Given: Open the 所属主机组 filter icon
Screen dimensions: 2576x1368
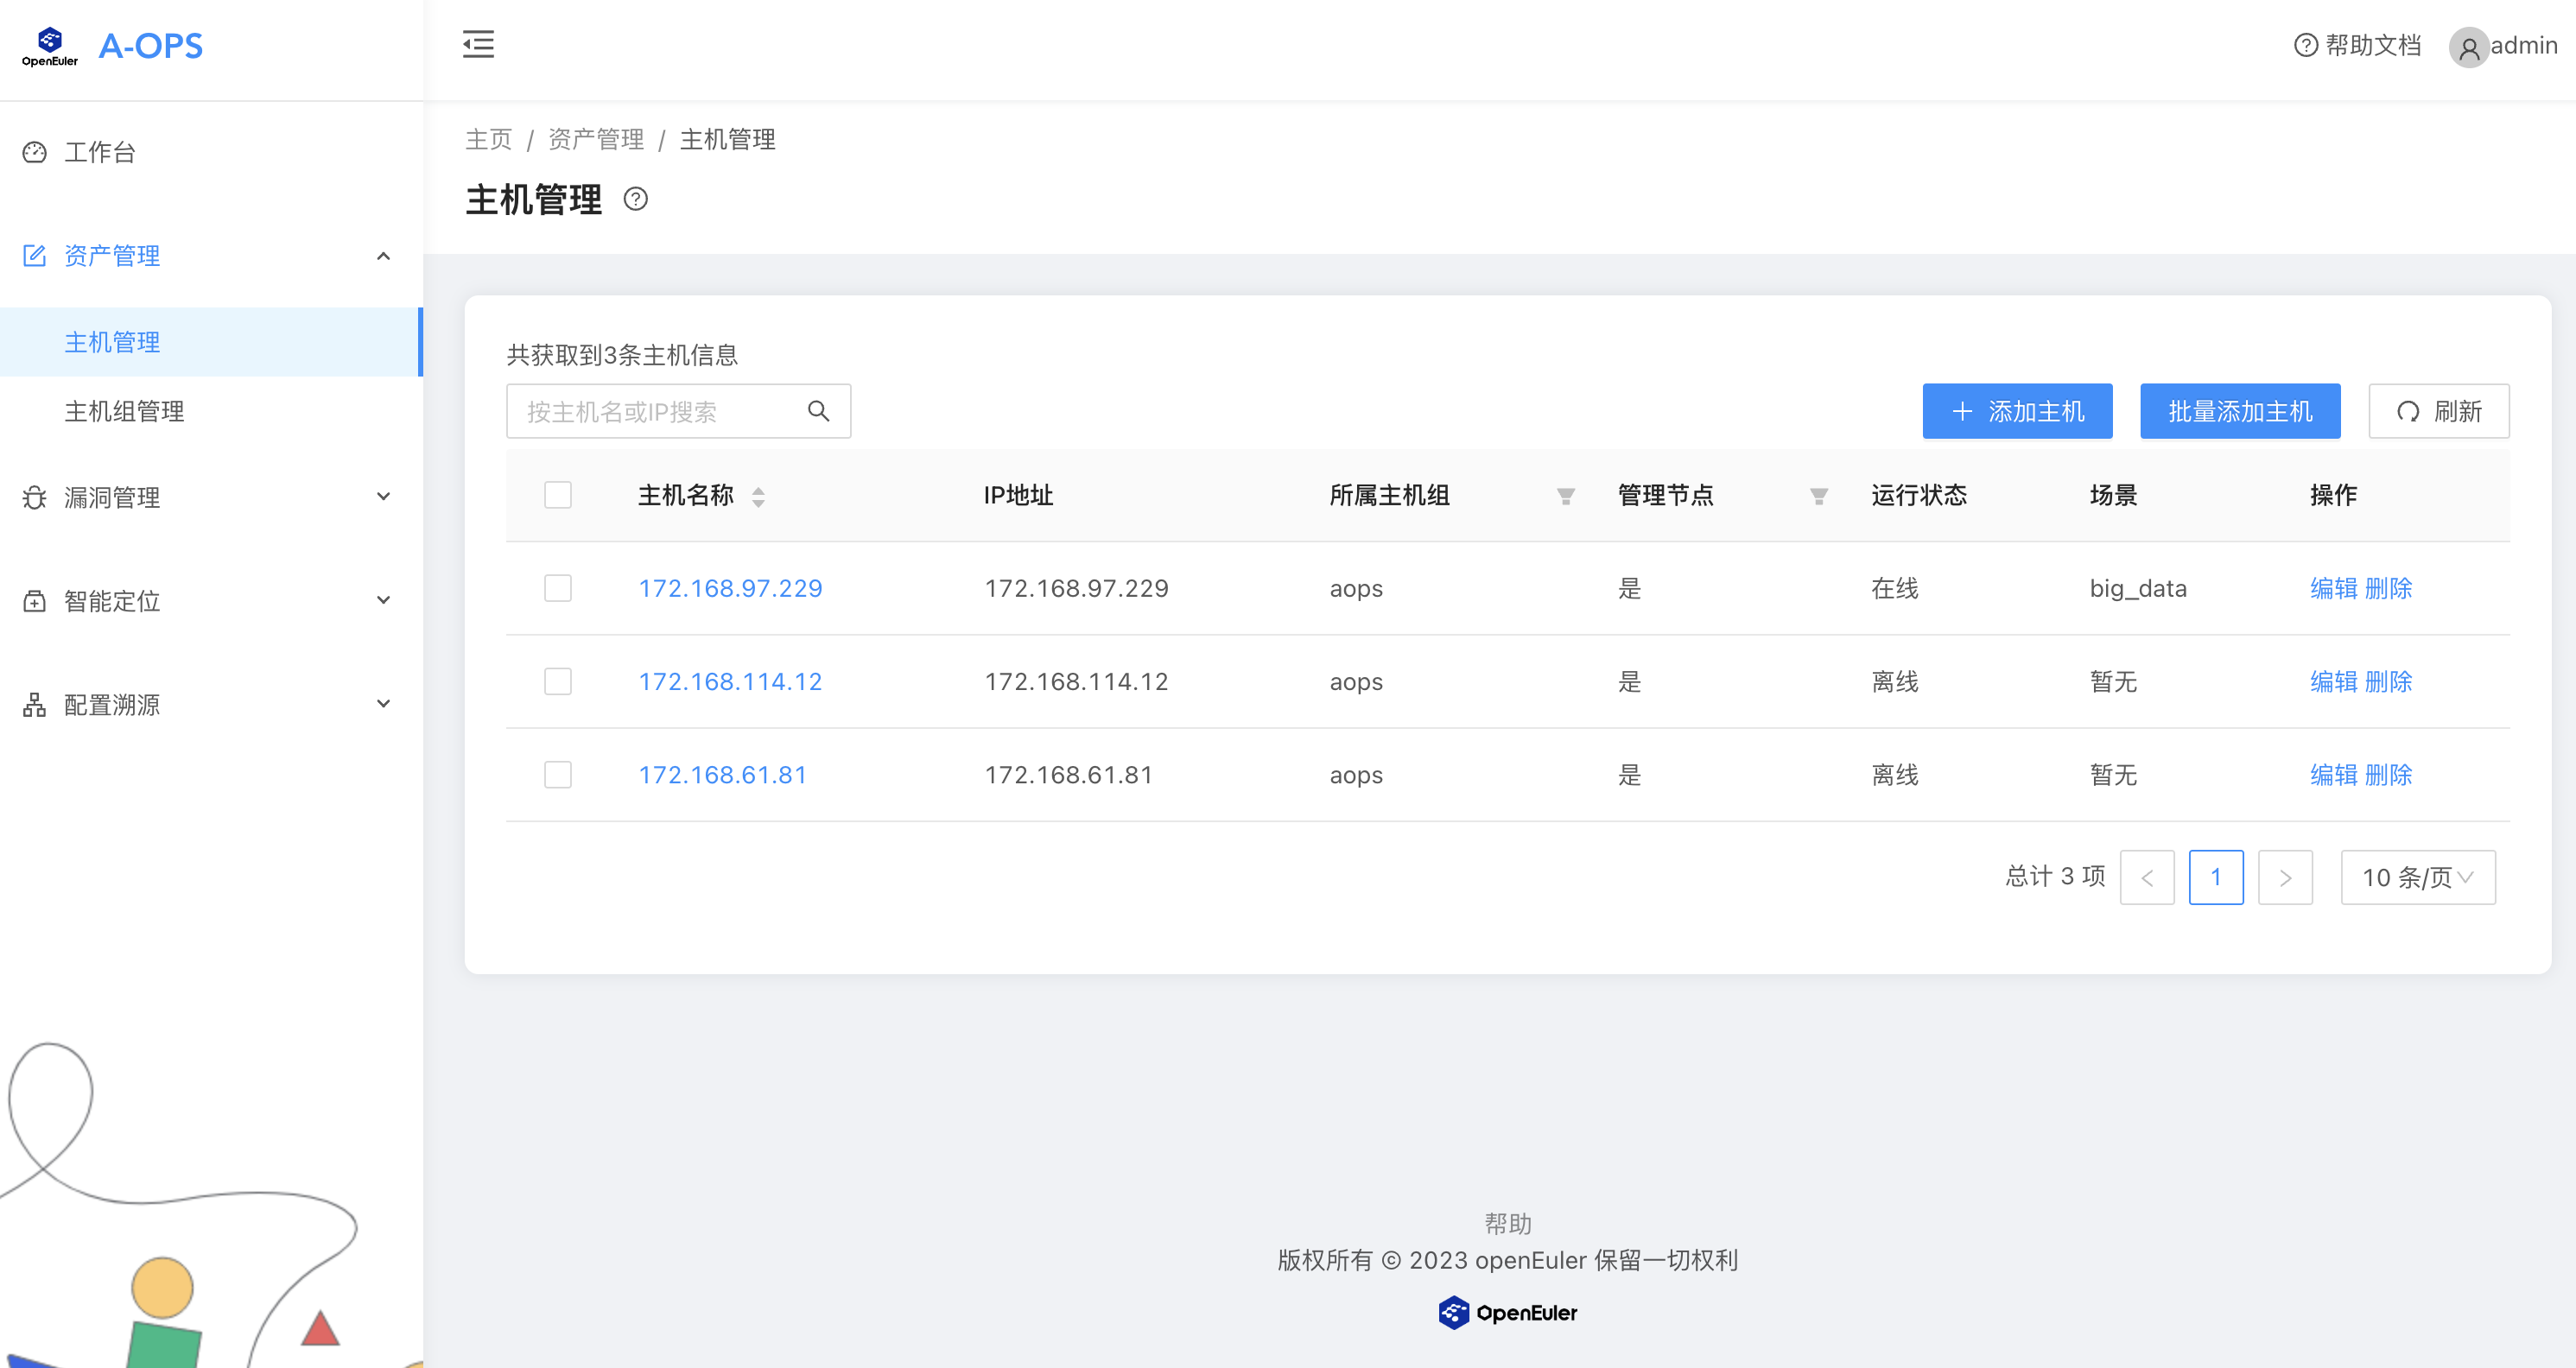Looking at the screenshot, I should click(1565, 496).
